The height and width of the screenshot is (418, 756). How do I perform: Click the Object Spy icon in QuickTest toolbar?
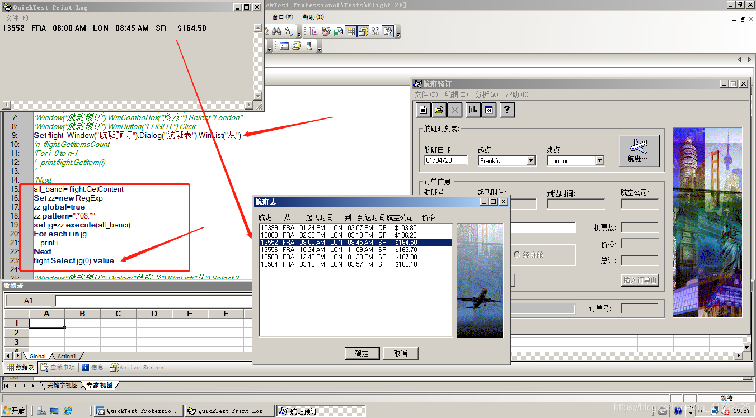coord(326,31)
